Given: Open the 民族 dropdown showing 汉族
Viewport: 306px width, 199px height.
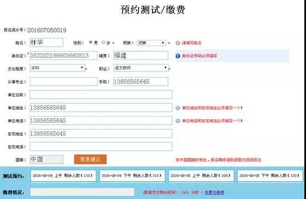Looking at the screenshot, I should pos(151,43).
